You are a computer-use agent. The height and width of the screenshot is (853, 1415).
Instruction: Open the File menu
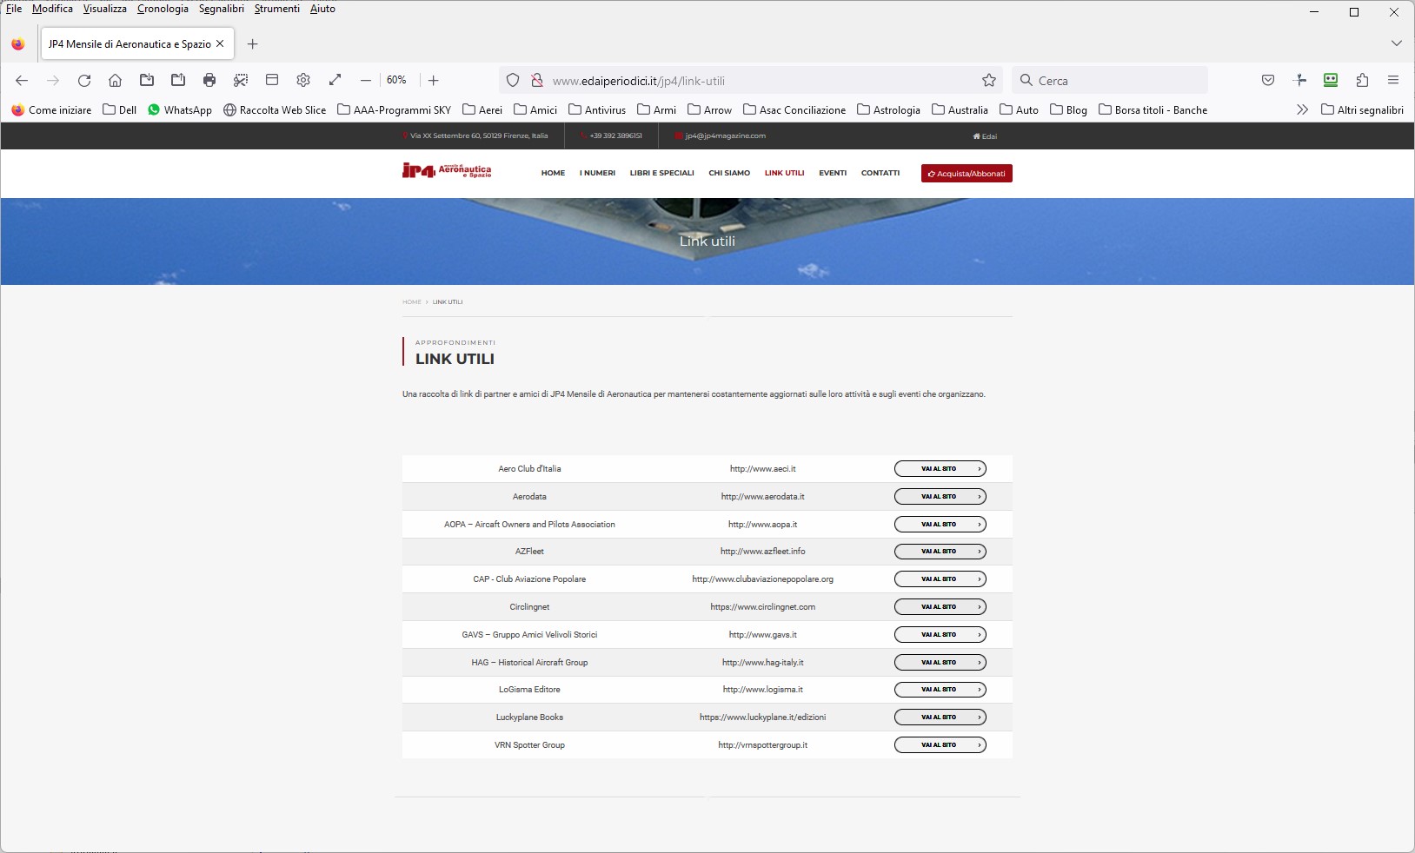click(14, 9)
